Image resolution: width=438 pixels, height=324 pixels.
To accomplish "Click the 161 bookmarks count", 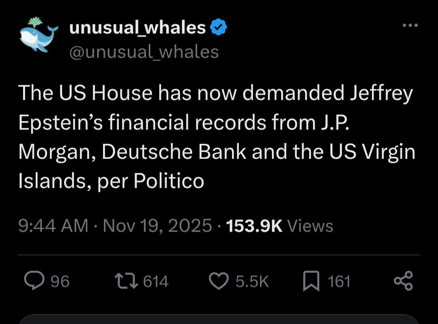I will coord(339,281).
